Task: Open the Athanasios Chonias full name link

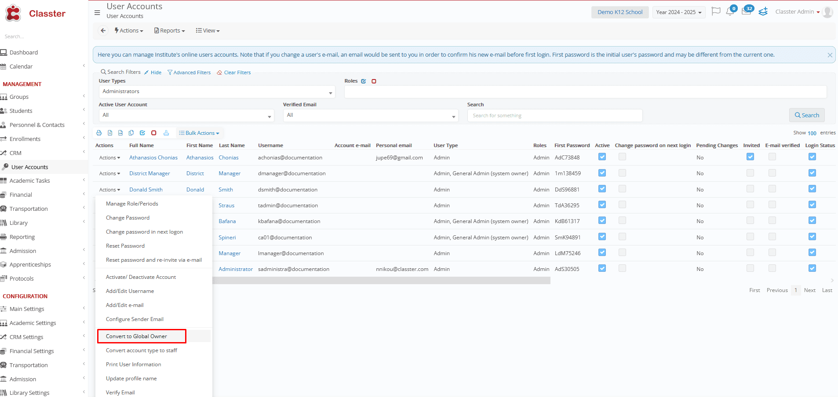Action: click(x=153, y=158)
